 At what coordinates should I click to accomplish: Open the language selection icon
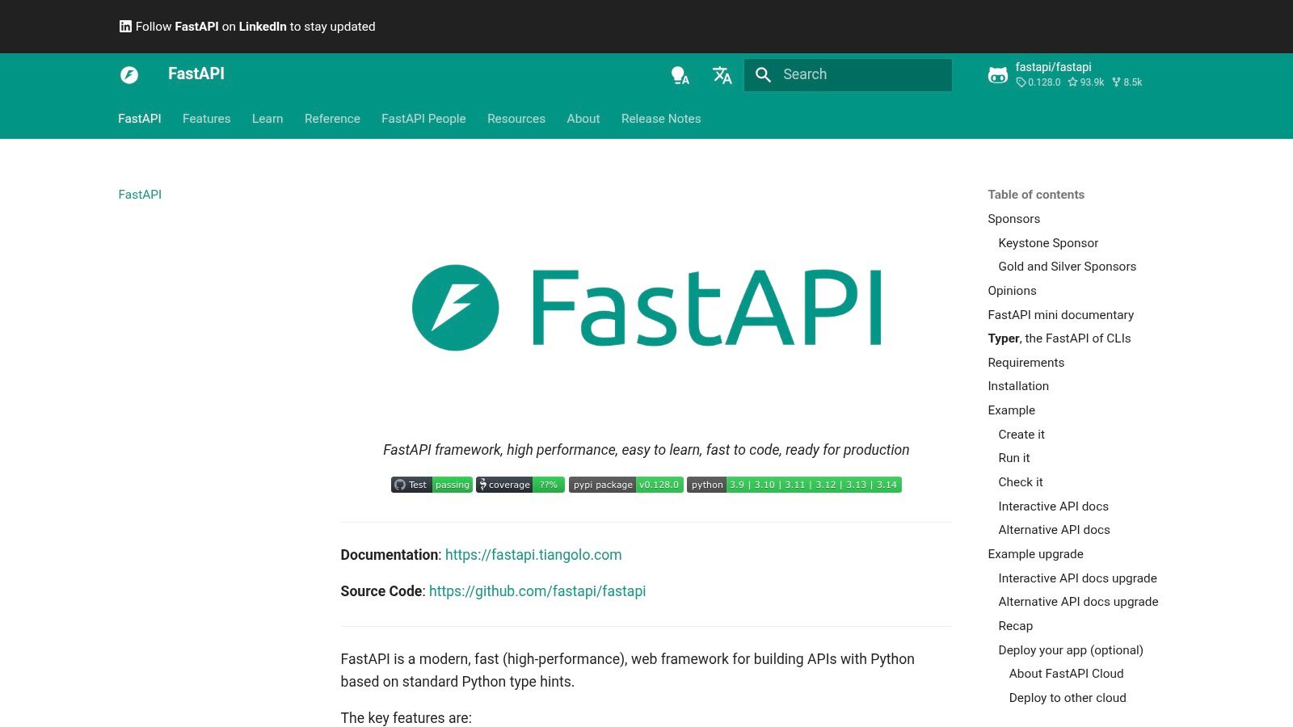[722, 74]
